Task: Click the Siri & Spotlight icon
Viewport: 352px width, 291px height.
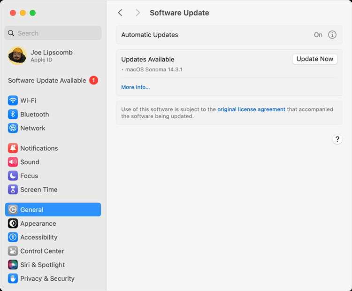Action: click(13, 265)
